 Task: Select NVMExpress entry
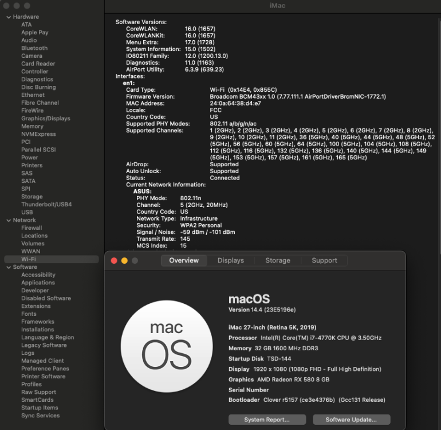click(x=38, y=134)
